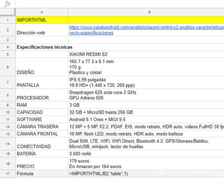Click the select-all corner box
Screen dimensions: 224x179
(x=7, y=12)
